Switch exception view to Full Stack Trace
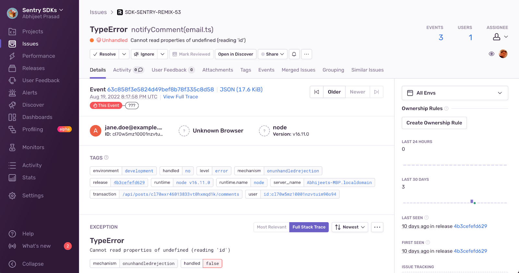Viewport: 519px width, 273px height. [x=309, y=227]
